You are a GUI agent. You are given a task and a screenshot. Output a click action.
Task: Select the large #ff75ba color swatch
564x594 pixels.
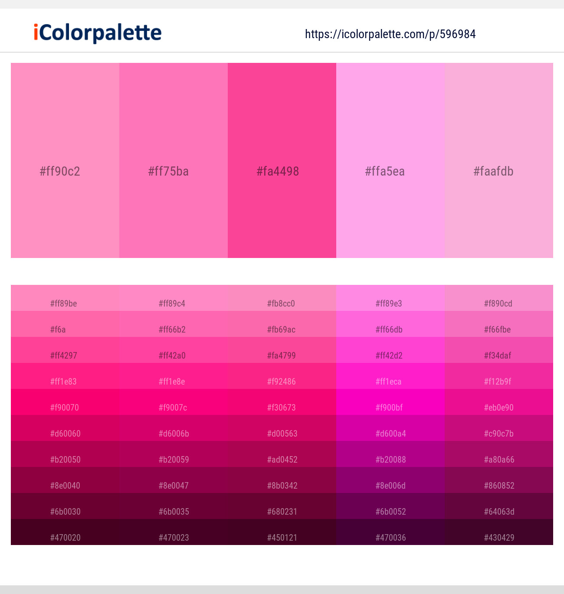[x=174, y=160]
